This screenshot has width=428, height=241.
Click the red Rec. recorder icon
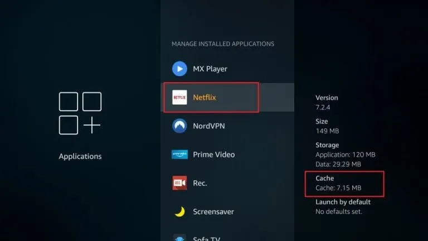[x=179, y=183]
